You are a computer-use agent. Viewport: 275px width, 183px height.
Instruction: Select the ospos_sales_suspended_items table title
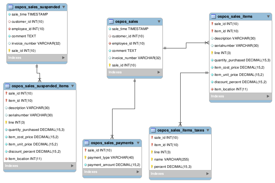[x=40, y=86]
